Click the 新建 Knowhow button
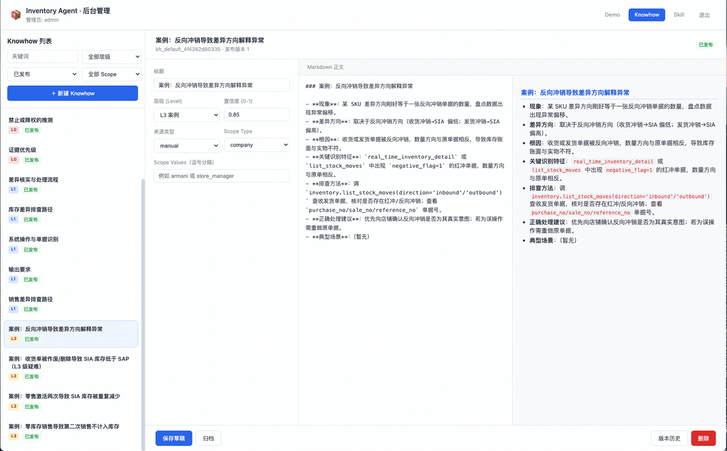The height and width of the screenshot is (451, 727). tap(73, 93)
